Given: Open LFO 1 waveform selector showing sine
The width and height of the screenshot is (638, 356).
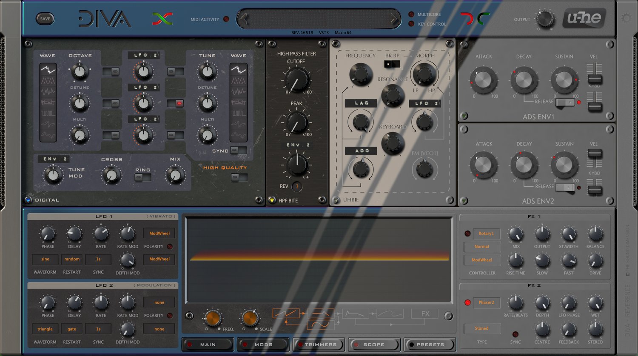Looking at the screenshot, I should click(x=45, y=259).
